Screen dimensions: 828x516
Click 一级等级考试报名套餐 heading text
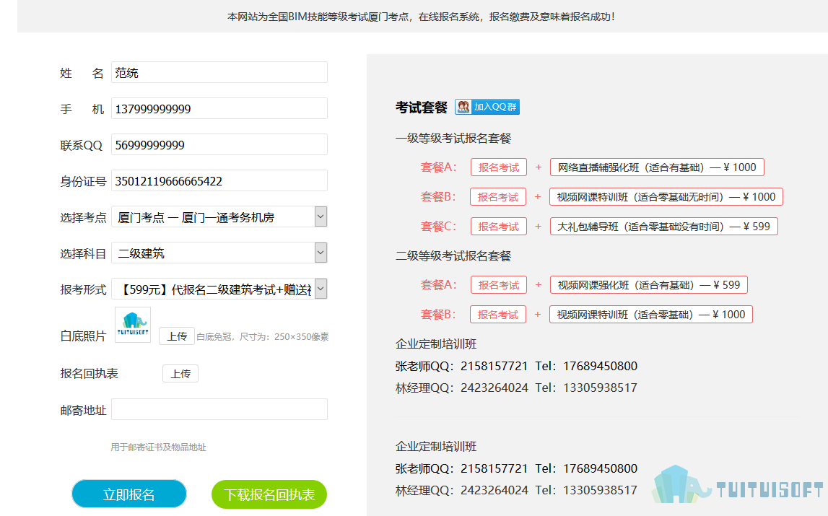coord(453,139)
